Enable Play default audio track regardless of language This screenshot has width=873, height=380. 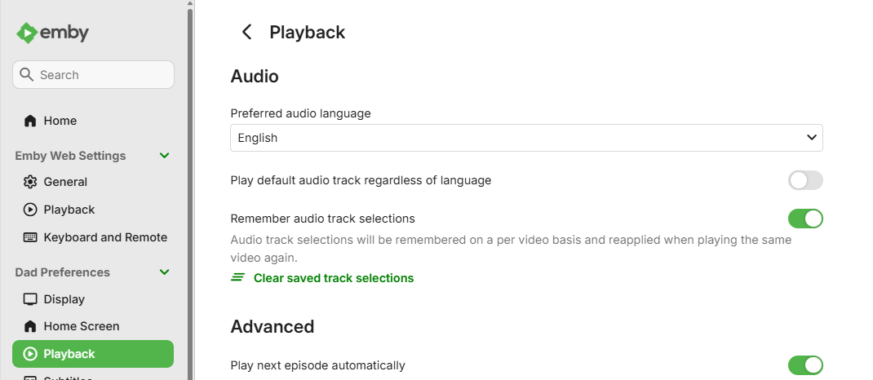[x=805, y=180]
